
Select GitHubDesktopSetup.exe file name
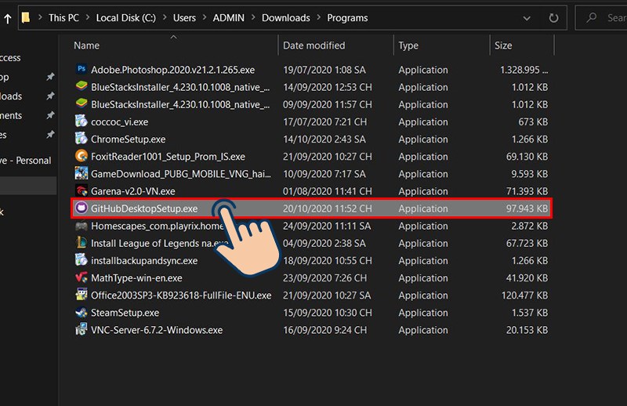(144, 208)
